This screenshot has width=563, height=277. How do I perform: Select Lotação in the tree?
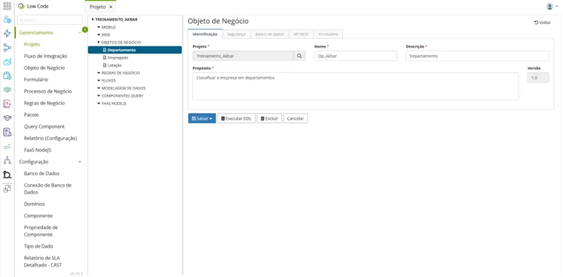click(114, 65)
